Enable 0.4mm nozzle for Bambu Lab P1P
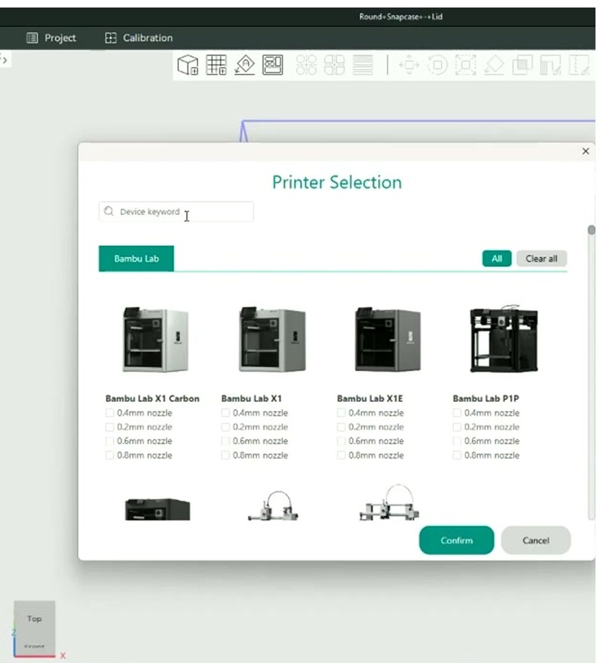This screenshot has height=663, width=603. 457,413
